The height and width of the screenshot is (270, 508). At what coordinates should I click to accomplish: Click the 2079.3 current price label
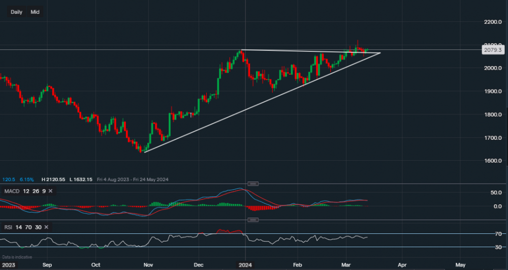point(493,50)
